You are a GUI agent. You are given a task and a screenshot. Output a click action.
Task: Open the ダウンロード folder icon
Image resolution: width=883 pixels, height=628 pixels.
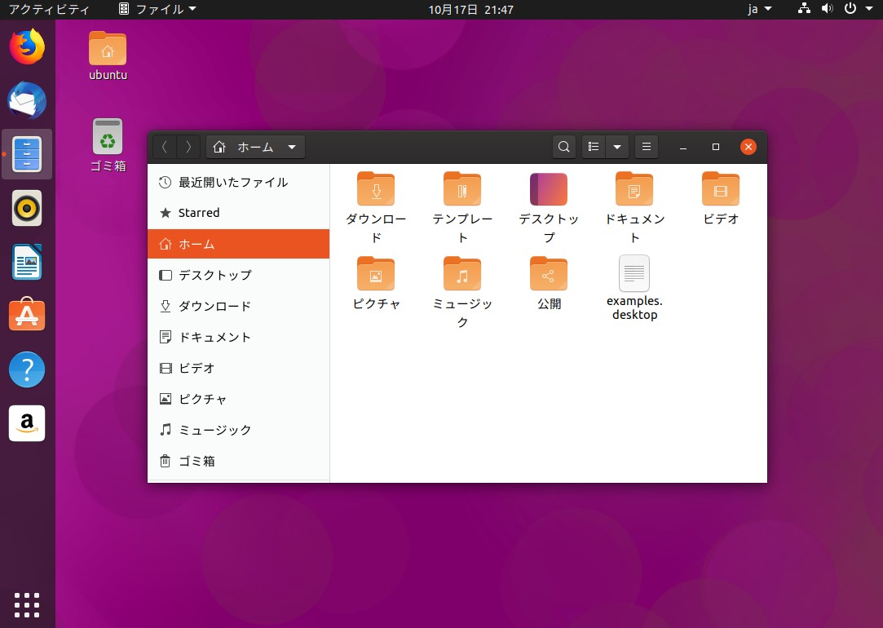click(376, 188)
